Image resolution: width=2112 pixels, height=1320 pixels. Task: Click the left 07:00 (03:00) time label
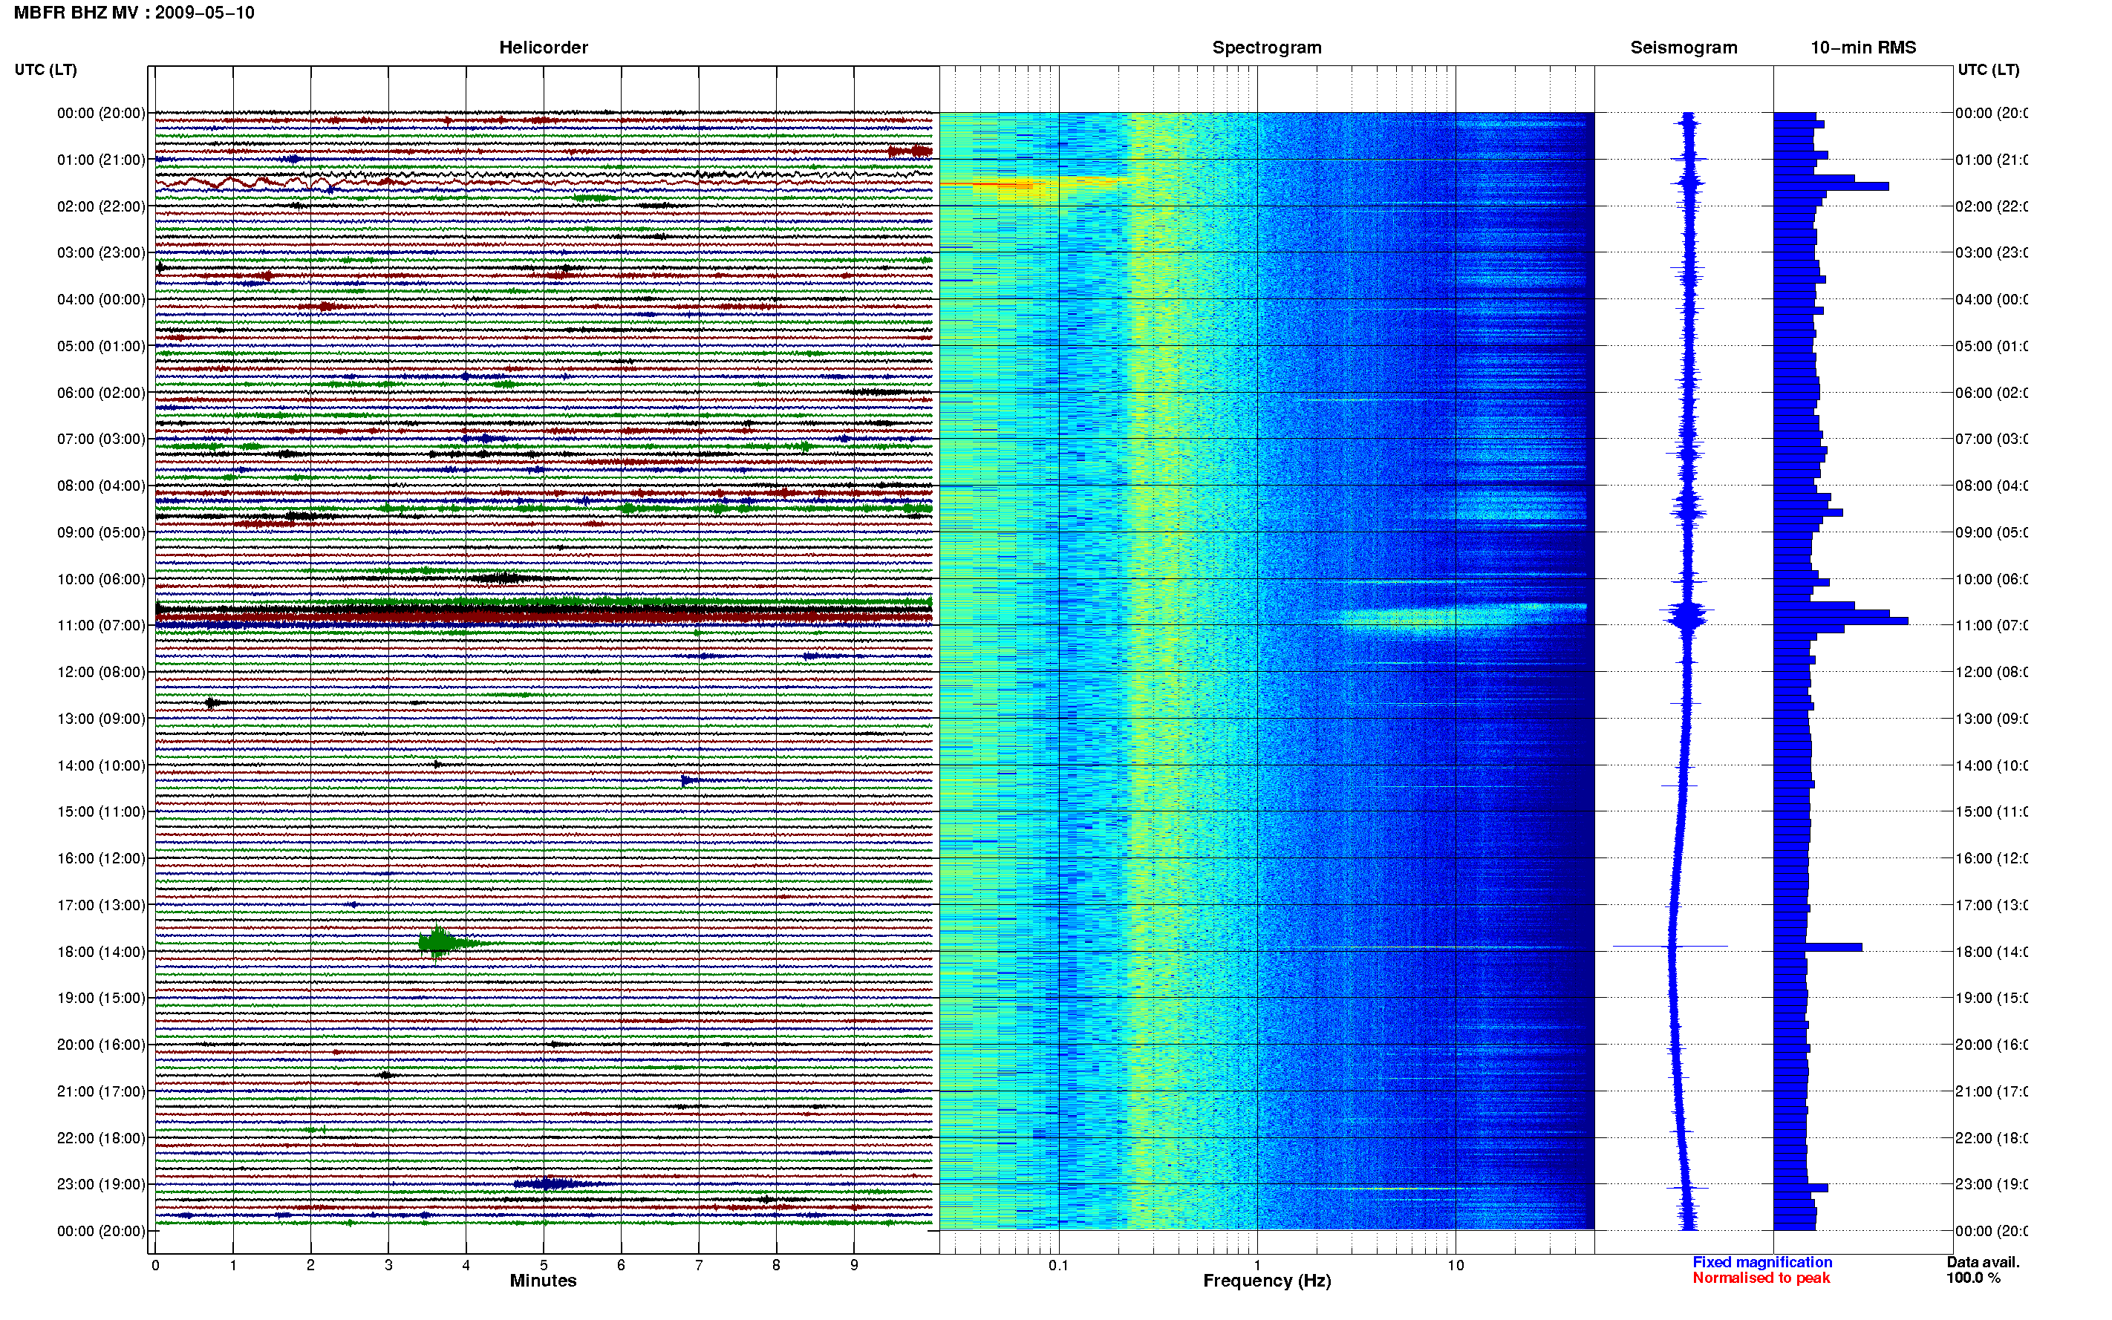coord(101,439)
